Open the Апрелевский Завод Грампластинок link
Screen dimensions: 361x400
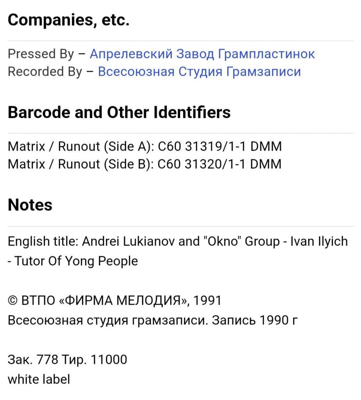coord(202,54)
